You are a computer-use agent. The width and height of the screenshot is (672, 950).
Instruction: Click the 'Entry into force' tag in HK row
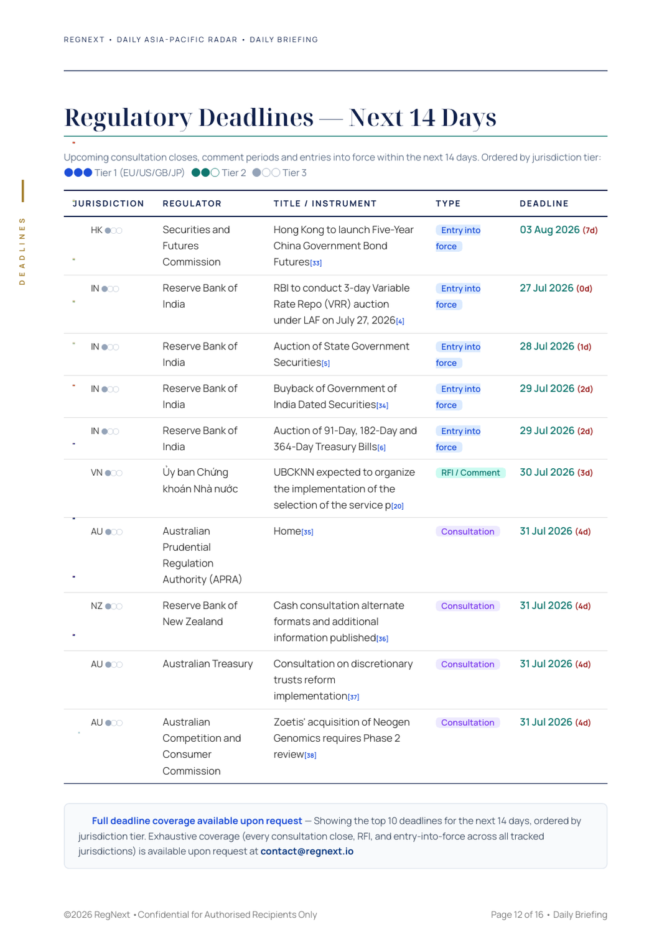tap(459, 238)
